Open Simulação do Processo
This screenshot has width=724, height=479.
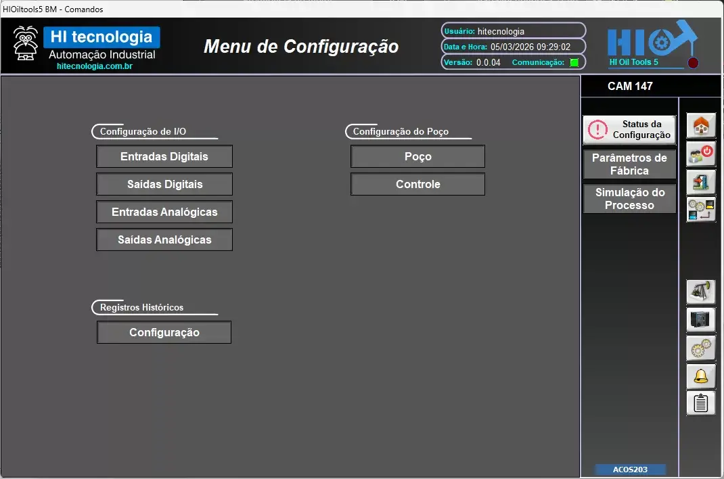pos(629,199)
